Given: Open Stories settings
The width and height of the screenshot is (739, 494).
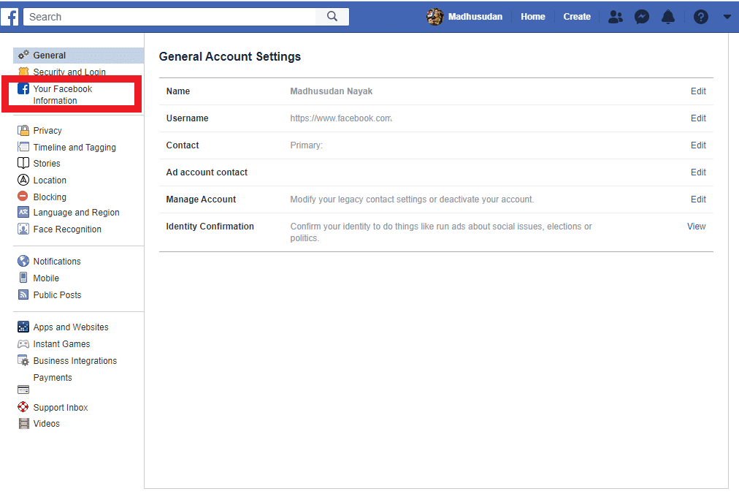Looking at the screenshot, I should click(47, 163).
